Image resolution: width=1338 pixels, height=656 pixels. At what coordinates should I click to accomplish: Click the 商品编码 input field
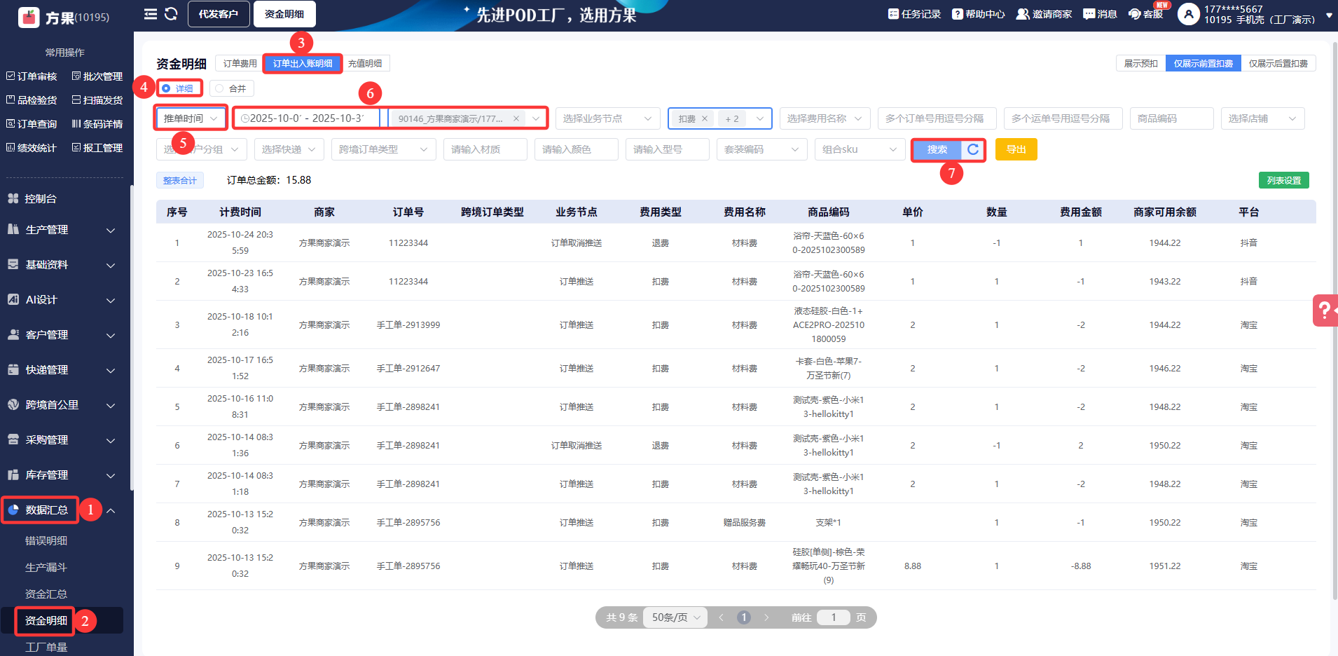pyautogui.click(x=1172, y=118)
